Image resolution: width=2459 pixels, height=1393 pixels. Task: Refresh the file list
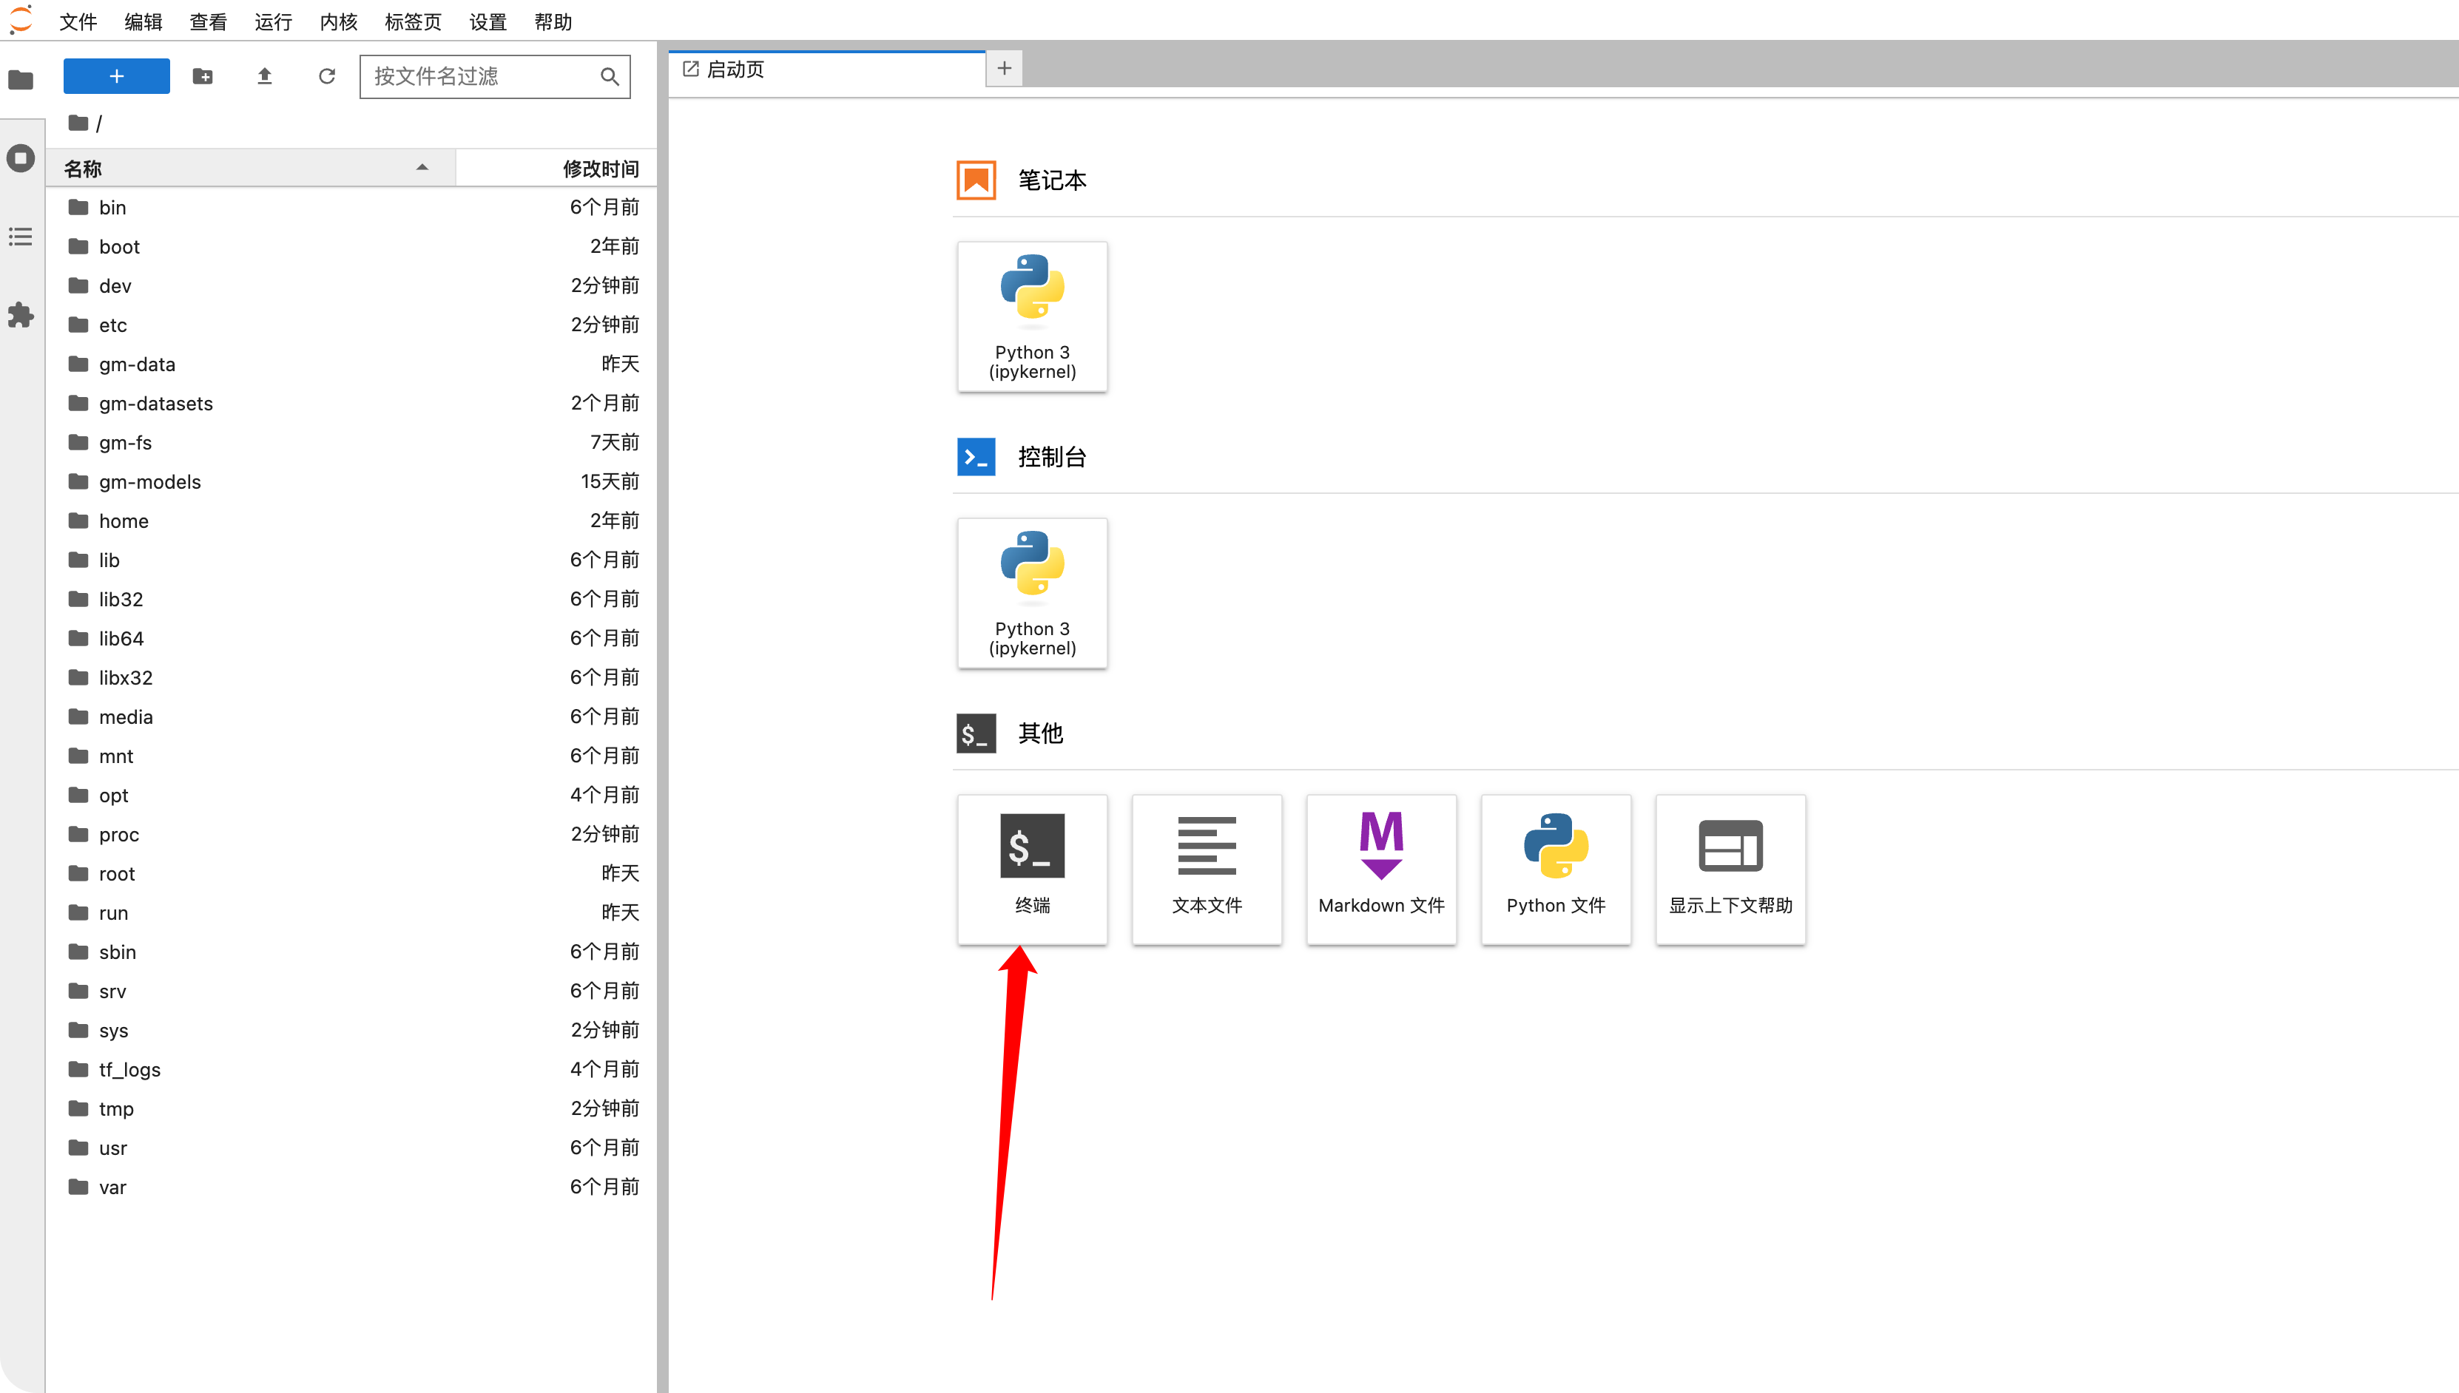tap(328, 75)
